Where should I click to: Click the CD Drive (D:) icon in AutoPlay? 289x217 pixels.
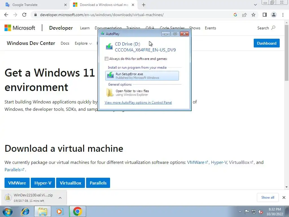[x=109, y=47]
